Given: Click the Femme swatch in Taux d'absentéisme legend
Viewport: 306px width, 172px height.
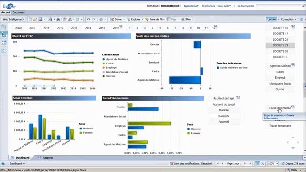Looking at the screenshot, I should click(188, 133).
